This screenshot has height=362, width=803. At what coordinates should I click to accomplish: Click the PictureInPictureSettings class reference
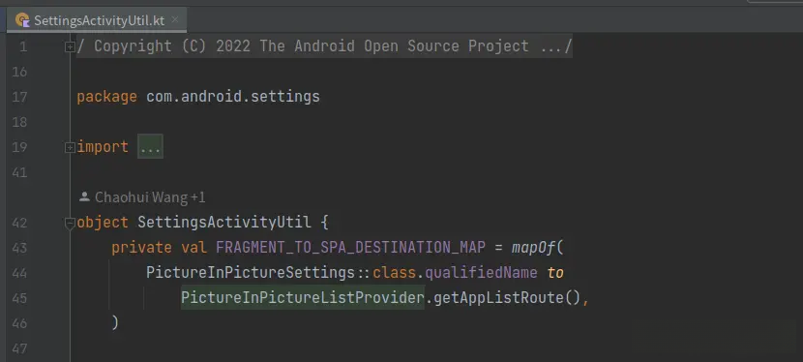pos(251,272)
